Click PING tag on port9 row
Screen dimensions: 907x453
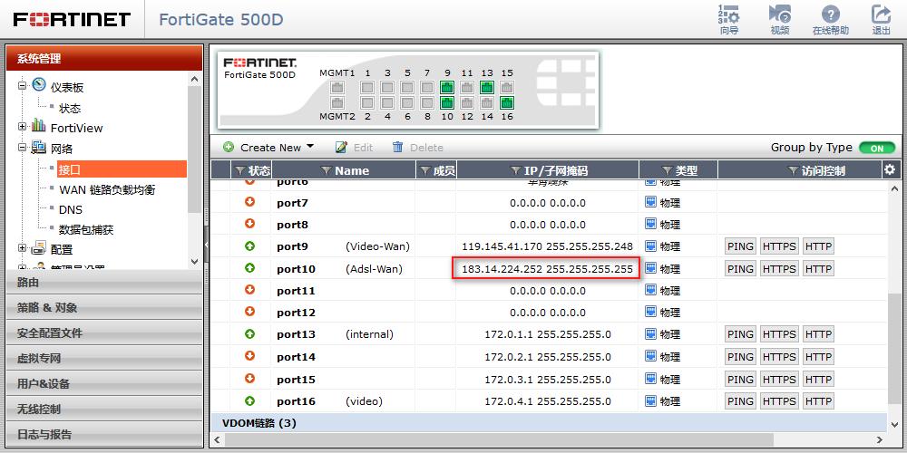click(740, 246)
